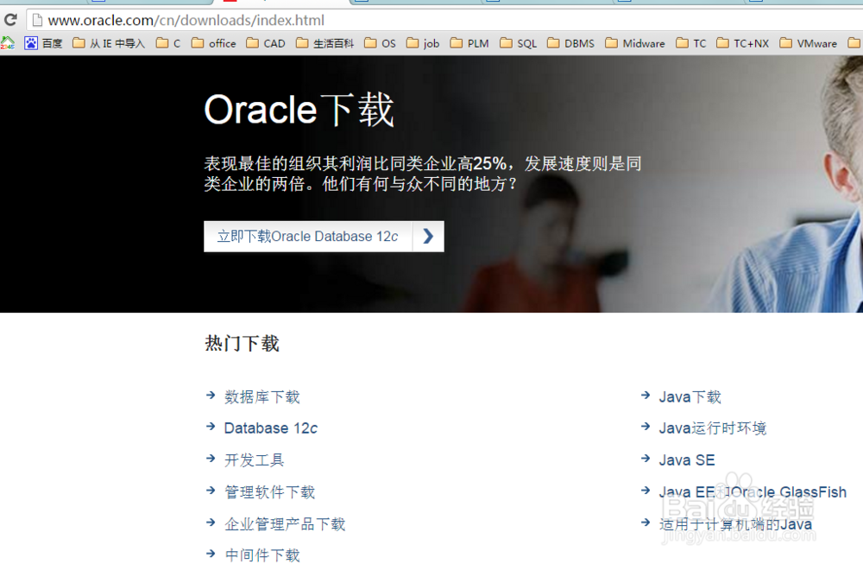Open the 中间件下载 link
Screen dimensions: 863x564
click(x=262, y=554)
